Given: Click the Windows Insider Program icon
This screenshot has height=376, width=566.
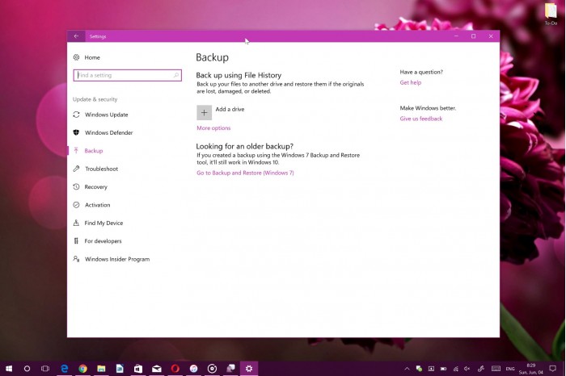Looking at the screenshot, I should click(76, 258).
